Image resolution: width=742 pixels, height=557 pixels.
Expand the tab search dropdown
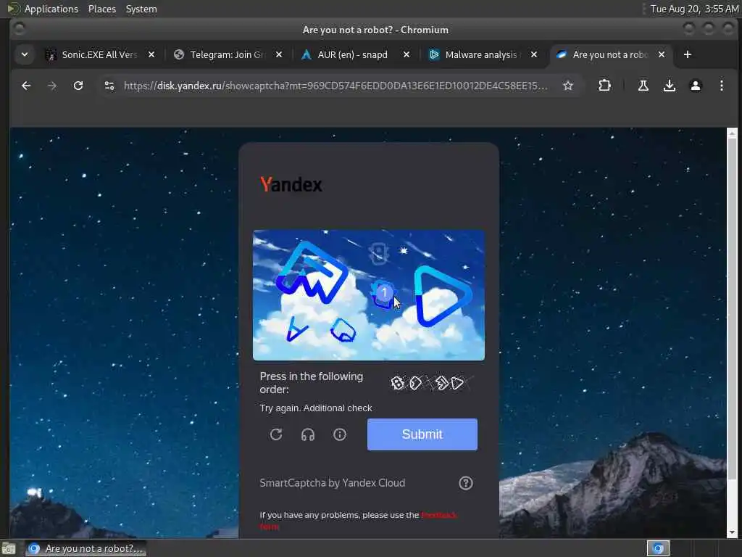[x=24, y=54]
